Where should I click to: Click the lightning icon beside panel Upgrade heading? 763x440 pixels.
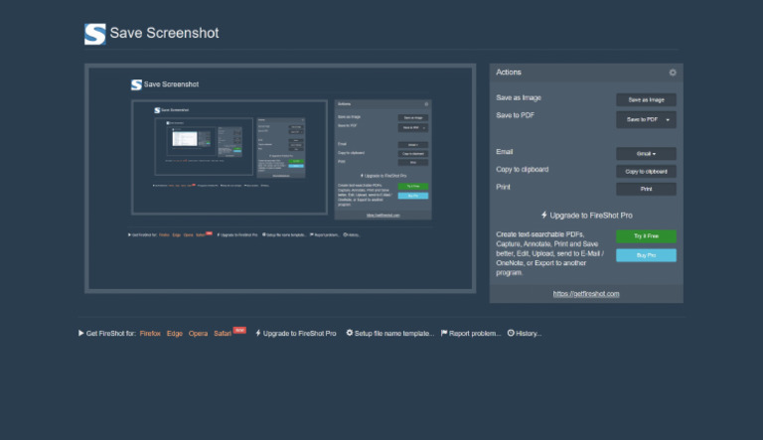(544, 215)
